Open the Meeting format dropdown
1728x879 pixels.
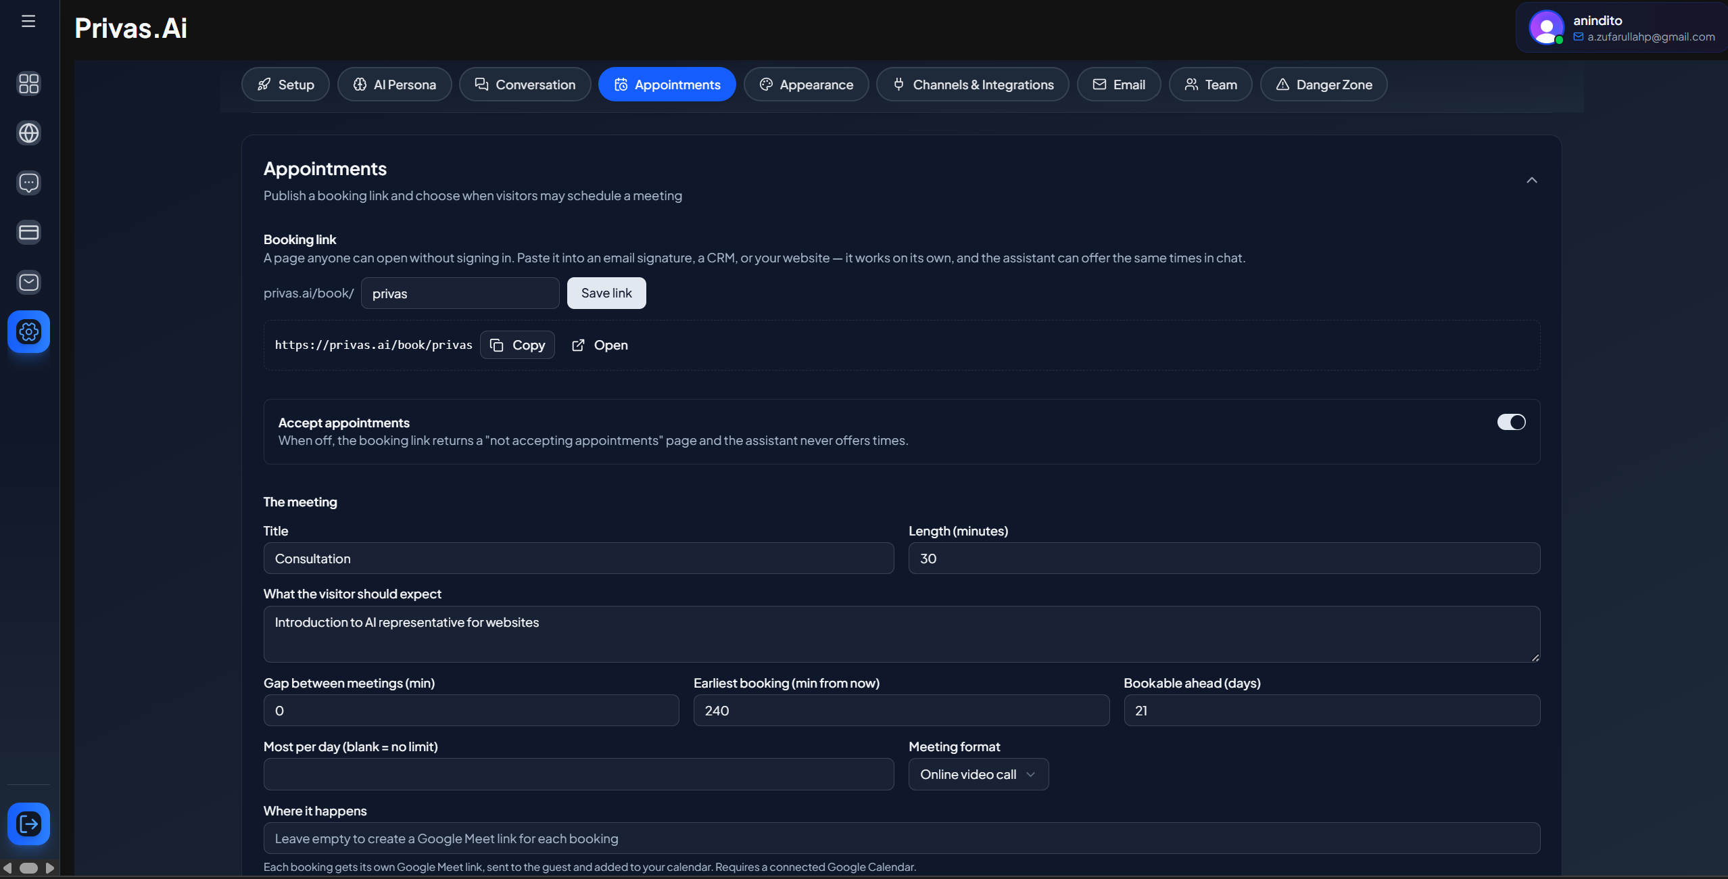[x=978, y=774]
